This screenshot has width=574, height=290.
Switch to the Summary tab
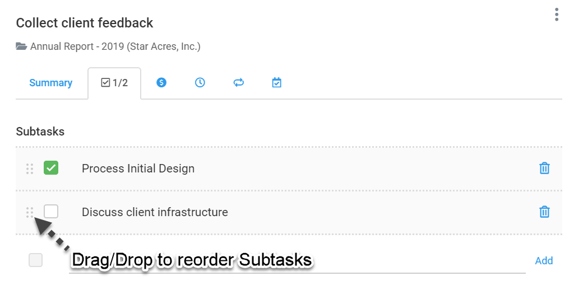[51, 83]
